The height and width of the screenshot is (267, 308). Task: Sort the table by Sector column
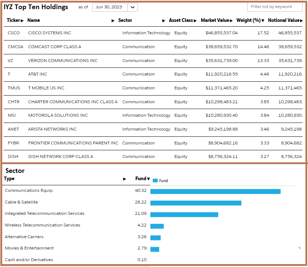coord(164,21)
